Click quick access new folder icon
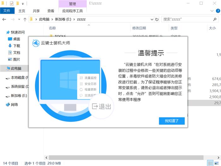This screenshot has width=221, height=166. (x=18, y=3)
